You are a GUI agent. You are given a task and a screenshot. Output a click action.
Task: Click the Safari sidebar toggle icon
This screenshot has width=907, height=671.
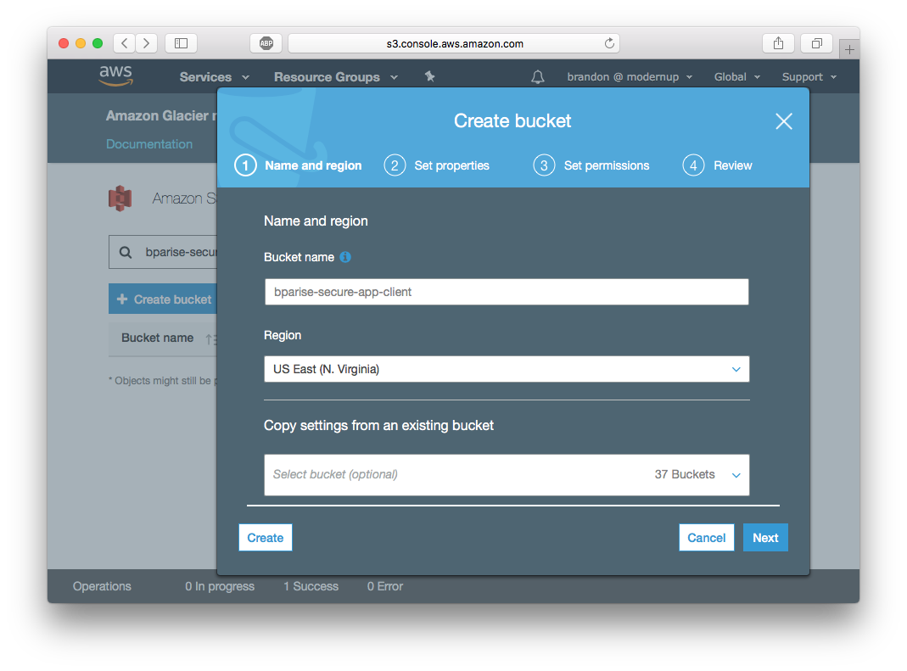pos(181,43)
